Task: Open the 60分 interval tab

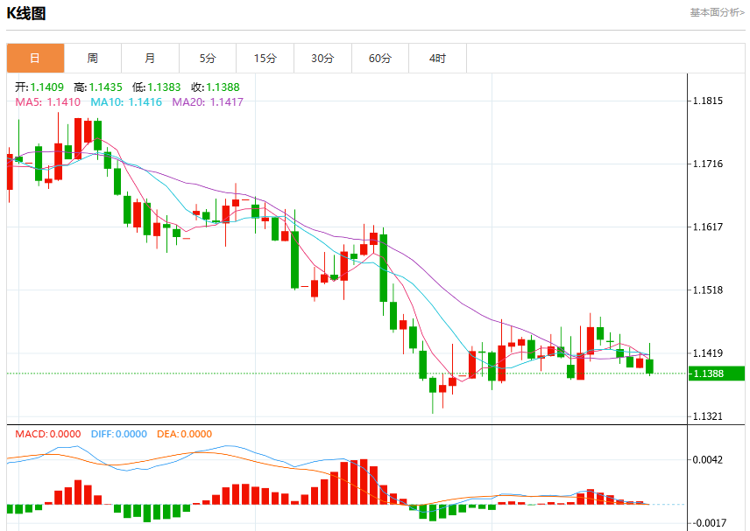Action: (380, 59)
